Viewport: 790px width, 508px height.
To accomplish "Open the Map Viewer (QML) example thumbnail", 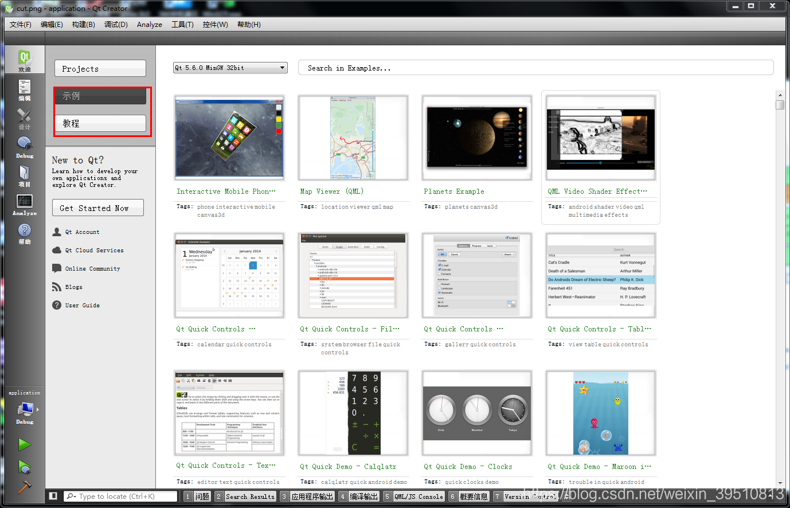I will click(x=353, y=138).
